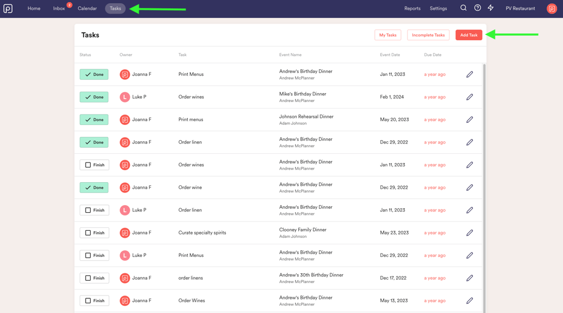
Task: Finish Joanna F's Order wines task, Jan 11, 2023
Action: 94,165
